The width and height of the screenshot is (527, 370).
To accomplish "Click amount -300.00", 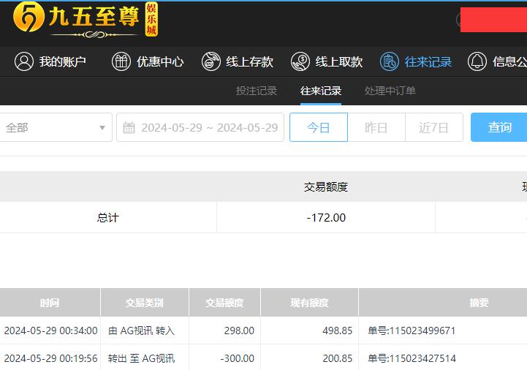I will click(238, 358).
